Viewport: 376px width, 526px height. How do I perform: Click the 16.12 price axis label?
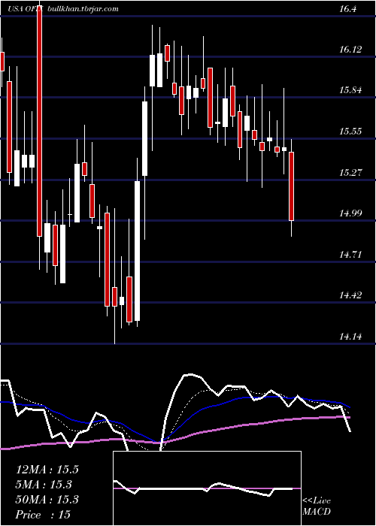(350, 50)
